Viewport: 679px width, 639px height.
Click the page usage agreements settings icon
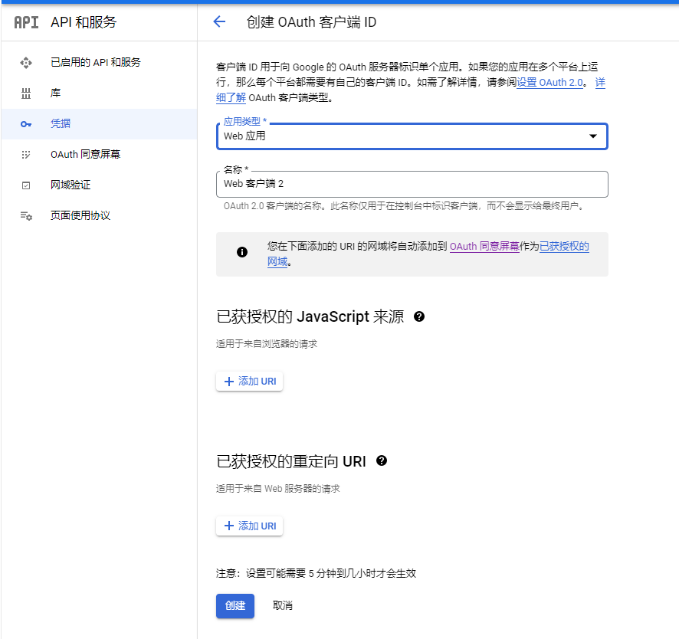(26, 215)
